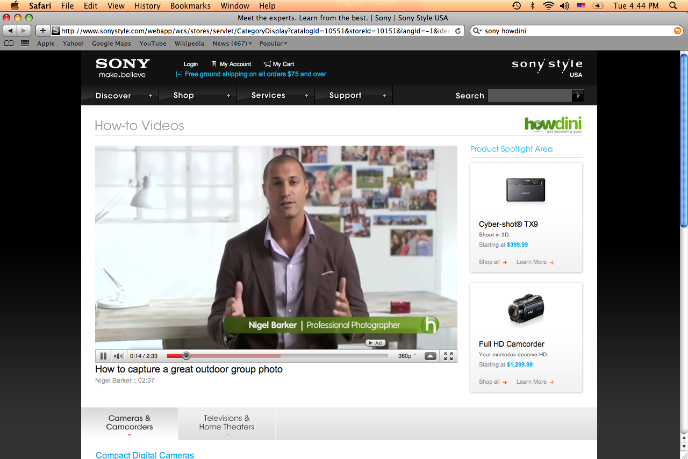
Task: Switch to Cameras & Camcorders tab
Action: (x=130, y=424)
